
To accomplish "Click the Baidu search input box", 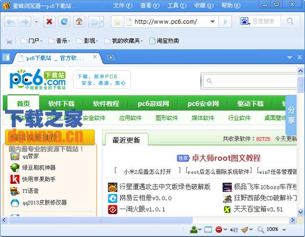I will [266, 21].
